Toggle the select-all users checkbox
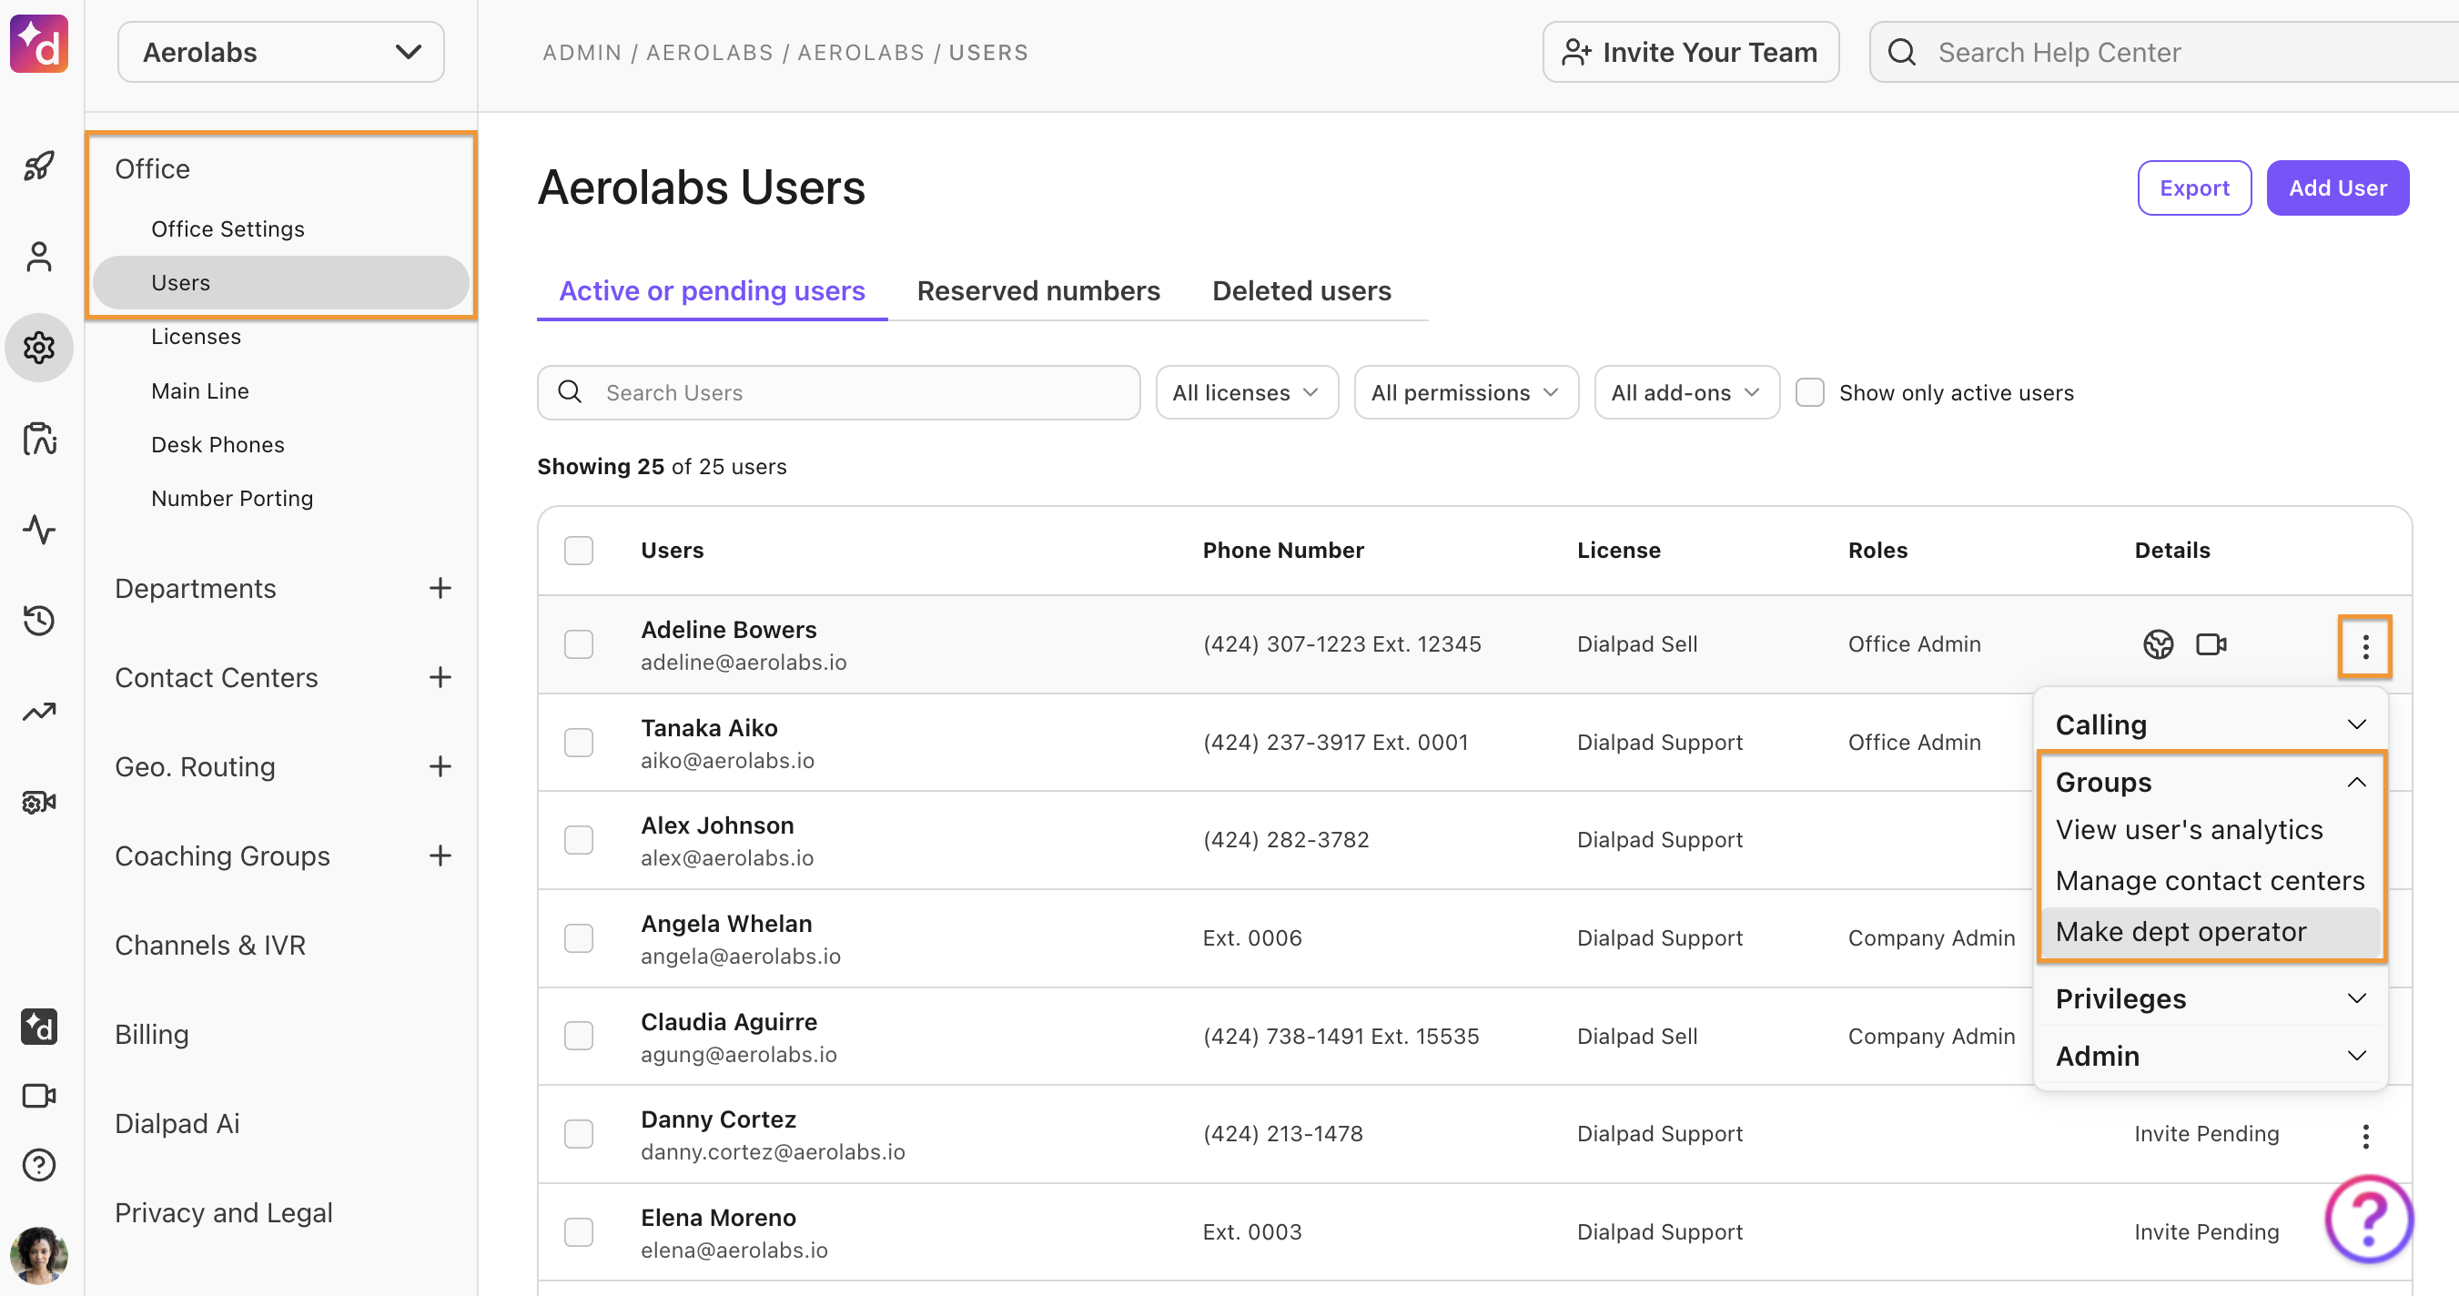The image size is (2459, 1296). [x=579, y=551]
